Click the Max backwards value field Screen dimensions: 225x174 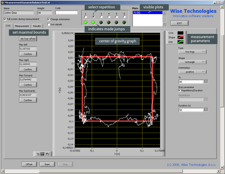pos(28,95)
